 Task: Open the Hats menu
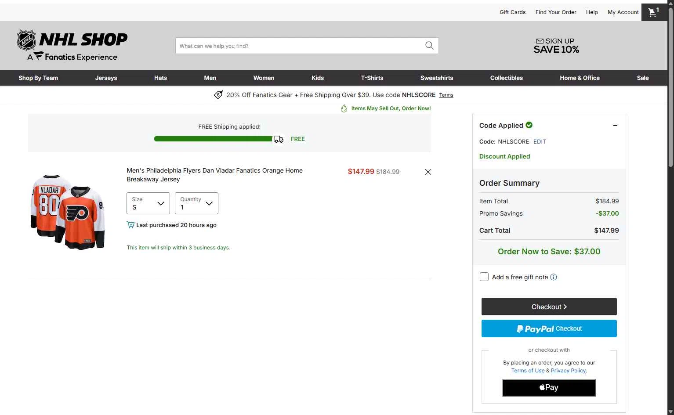tap(160, 78)
